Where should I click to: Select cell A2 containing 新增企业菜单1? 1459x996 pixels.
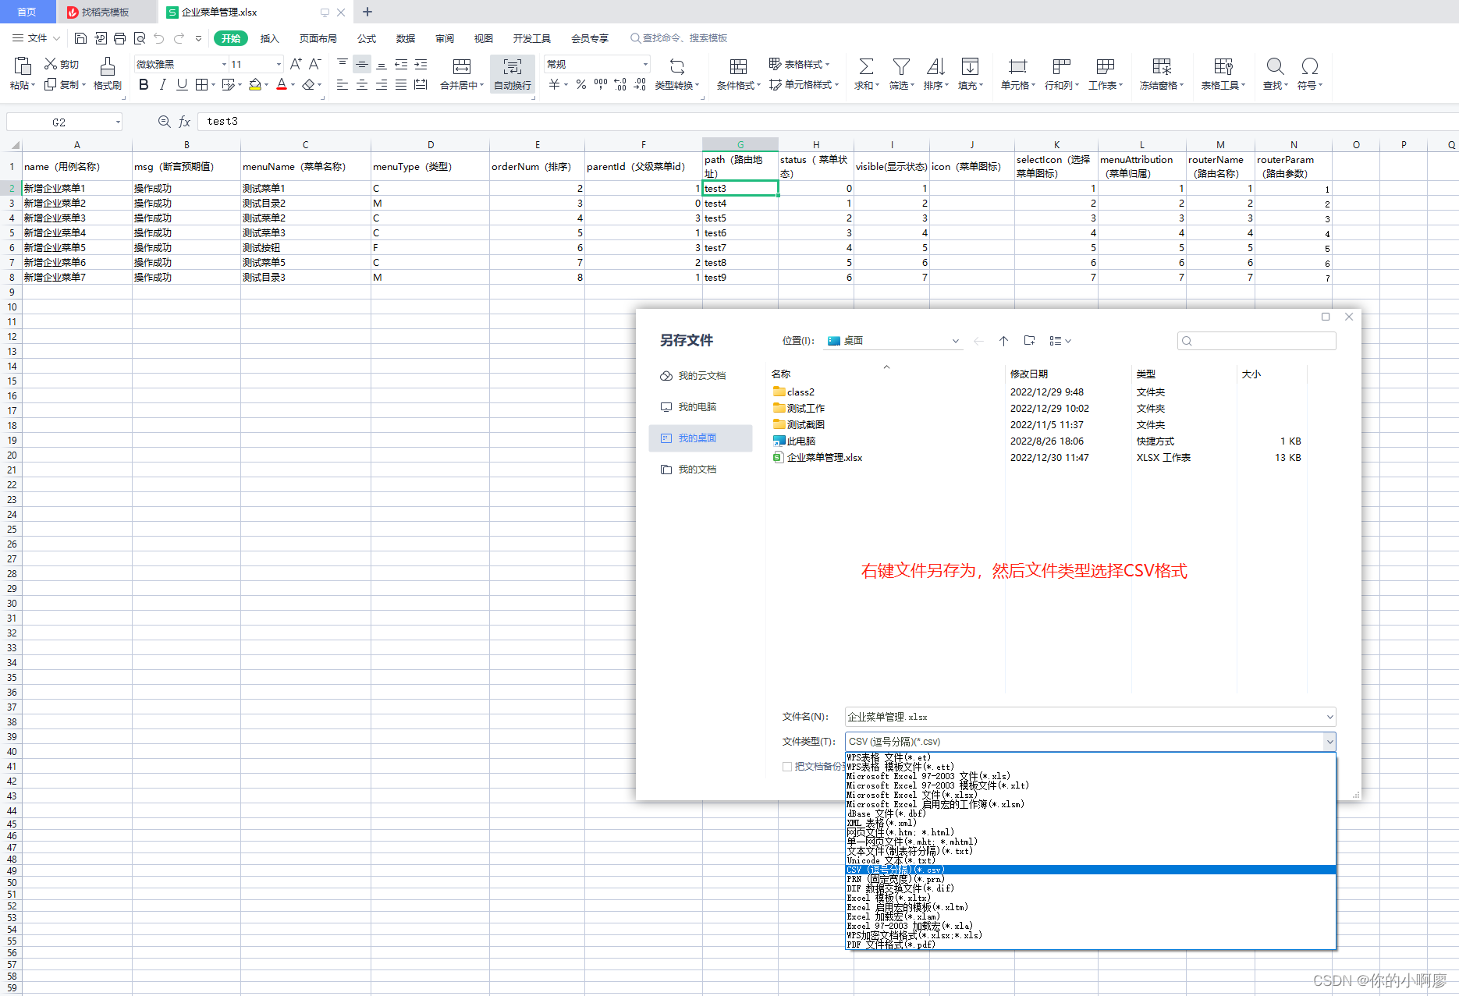point(77,188)
